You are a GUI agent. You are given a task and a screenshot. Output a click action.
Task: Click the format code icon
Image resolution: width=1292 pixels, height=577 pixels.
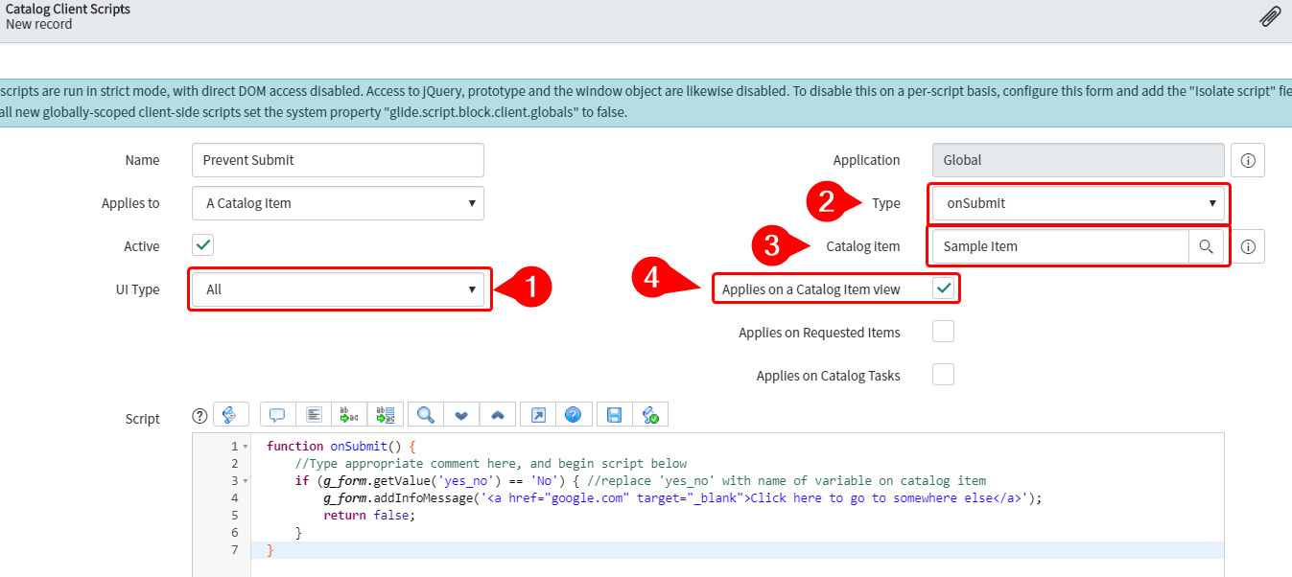(314, 415)
